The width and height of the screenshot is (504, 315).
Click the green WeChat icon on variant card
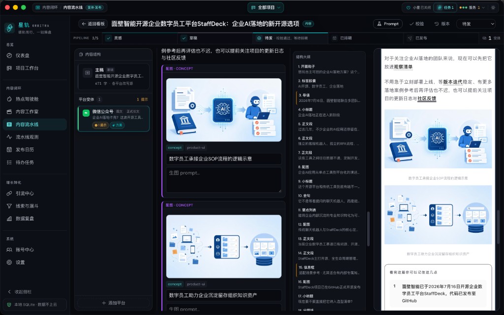86,113
